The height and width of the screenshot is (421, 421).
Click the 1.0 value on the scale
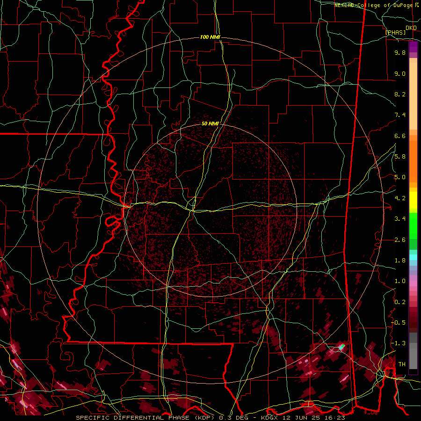click(x=400, y=281)
